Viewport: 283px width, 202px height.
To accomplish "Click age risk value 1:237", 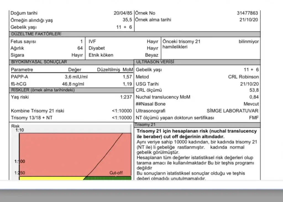I will coord(126,97).
